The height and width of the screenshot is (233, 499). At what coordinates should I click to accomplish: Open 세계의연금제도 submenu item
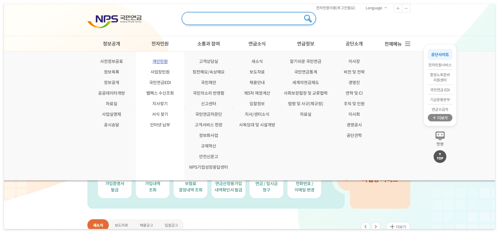[305, 83]
